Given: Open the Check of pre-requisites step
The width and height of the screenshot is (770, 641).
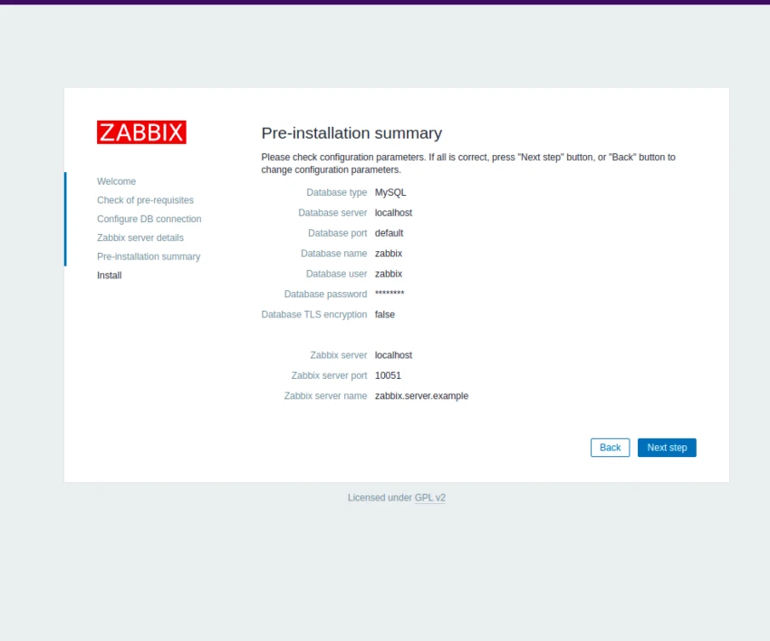Looking at the screenshot, I should click(x=145, y=199).
